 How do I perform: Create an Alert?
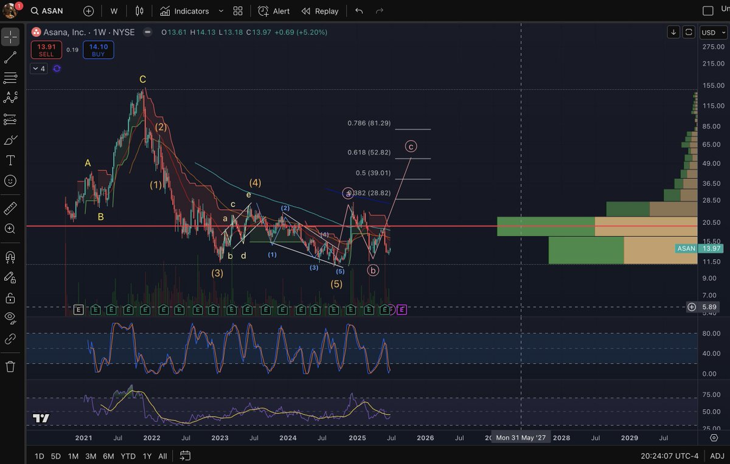274,11
